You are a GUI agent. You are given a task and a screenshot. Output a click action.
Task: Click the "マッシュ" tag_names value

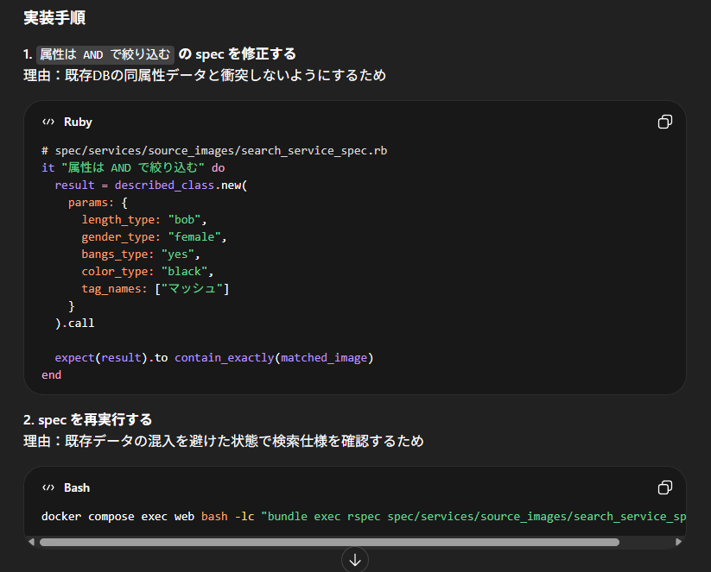[192, 288]
